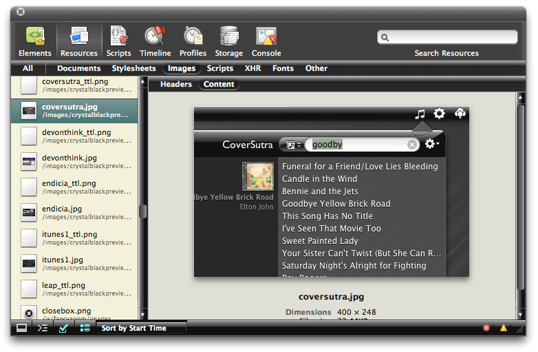Filter resources by Other

(x=316, y=68)
